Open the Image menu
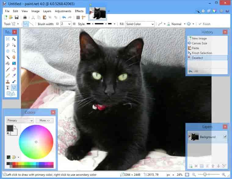 35,11
